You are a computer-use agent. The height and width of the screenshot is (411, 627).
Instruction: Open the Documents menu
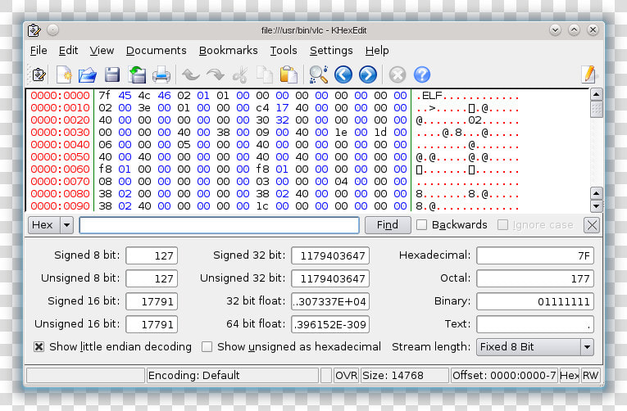point(157,51)
